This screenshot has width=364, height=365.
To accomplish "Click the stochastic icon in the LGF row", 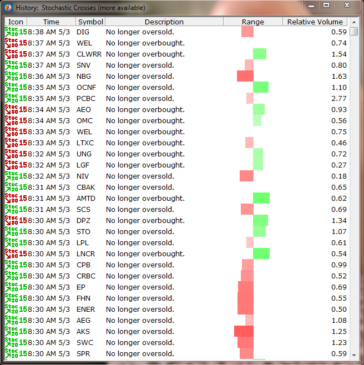I will [x=16, y=165].
